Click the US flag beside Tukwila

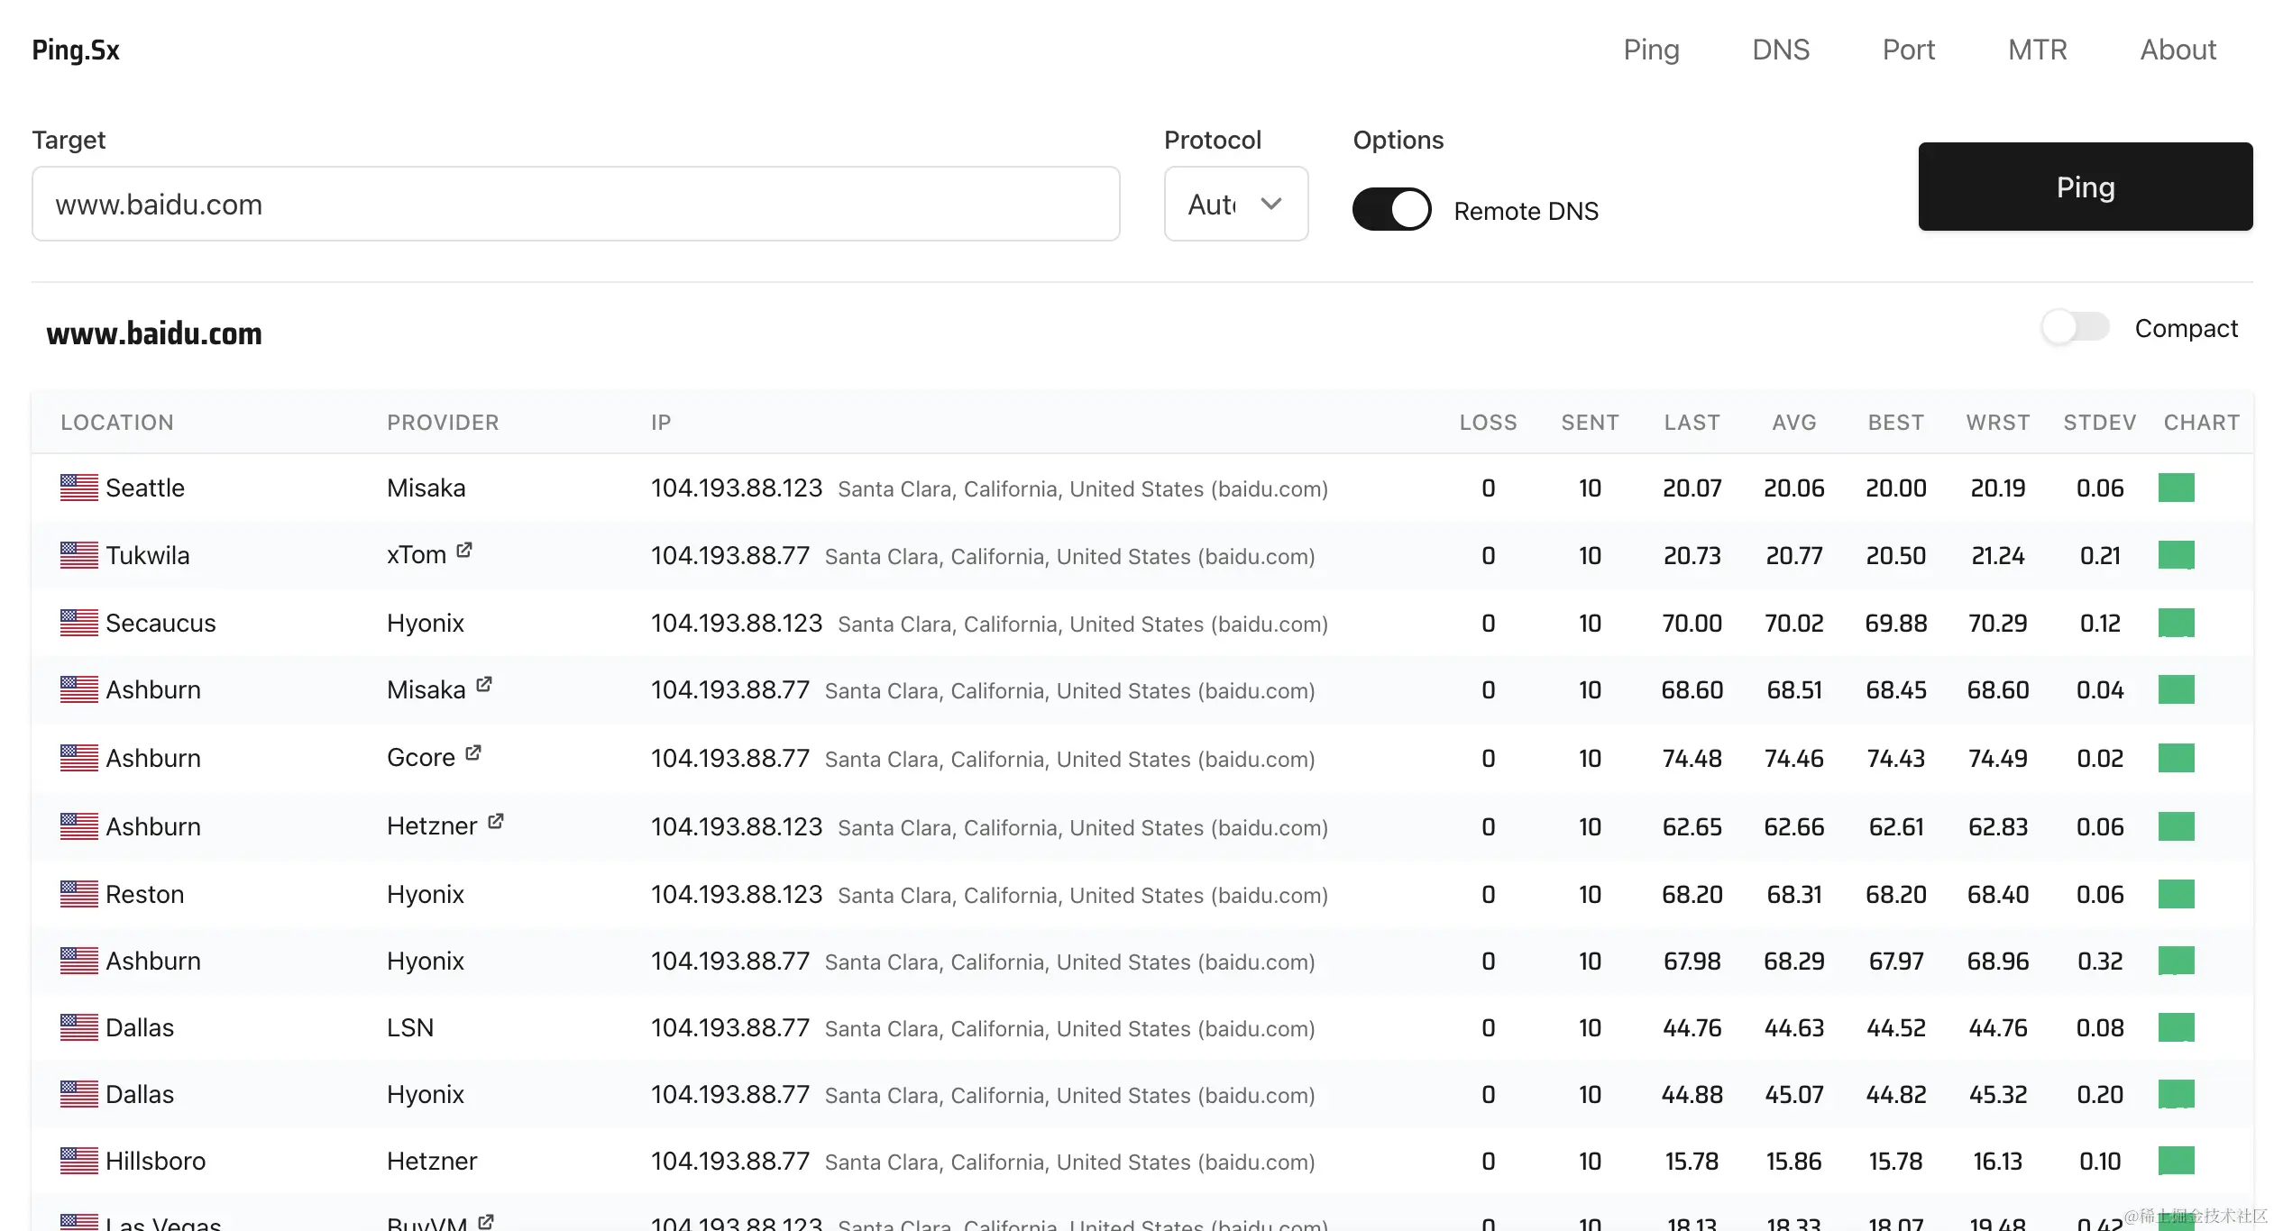pyautogui.click(x=79, y=555)
